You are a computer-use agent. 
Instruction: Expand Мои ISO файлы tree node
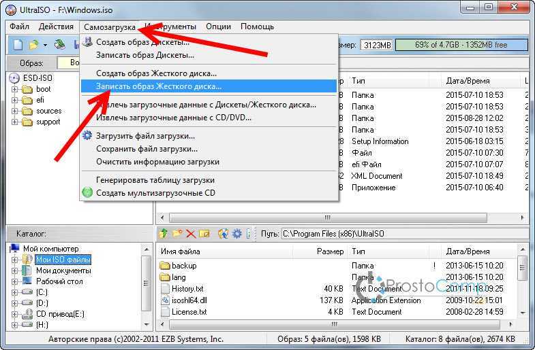pos(14,260)
